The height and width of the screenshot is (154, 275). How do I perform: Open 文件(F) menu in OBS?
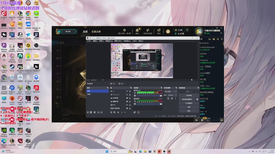pos(89,41)
